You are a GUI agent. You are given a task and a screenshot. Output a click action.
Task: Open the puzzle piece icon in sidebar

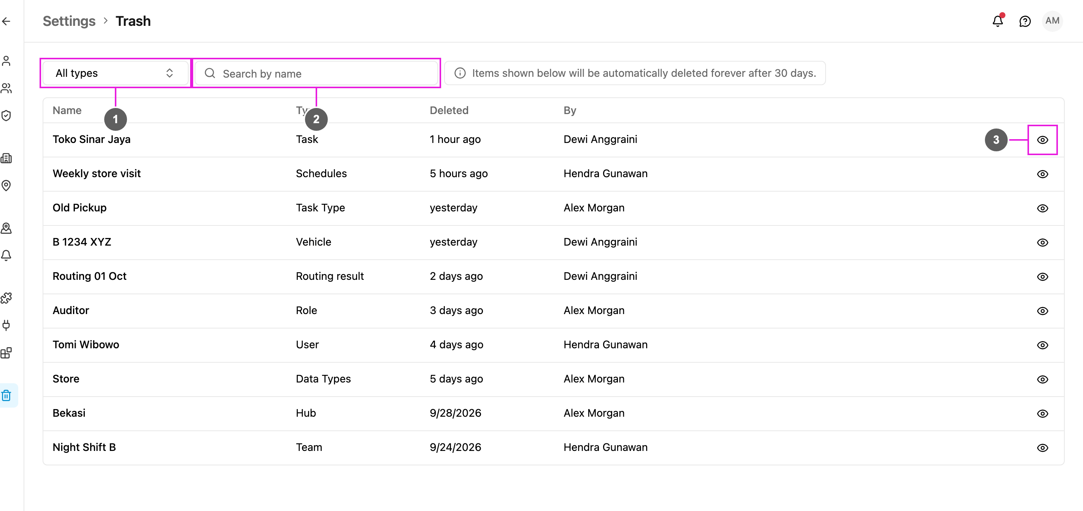point(6,298)
